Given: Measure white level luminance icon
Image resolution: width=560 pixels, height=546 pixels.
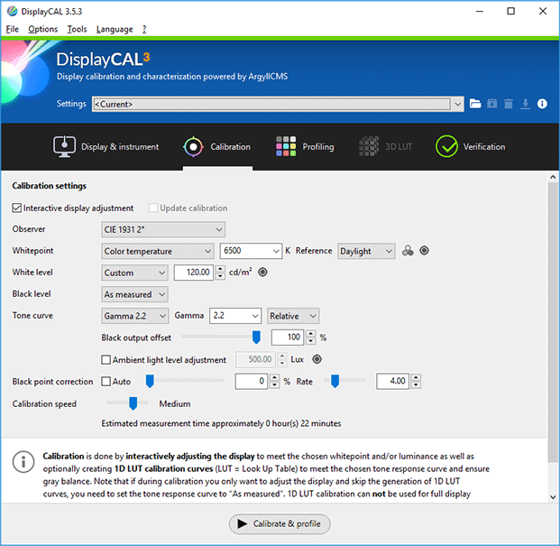Looking at the screenshot, I should tap(262, 273).
